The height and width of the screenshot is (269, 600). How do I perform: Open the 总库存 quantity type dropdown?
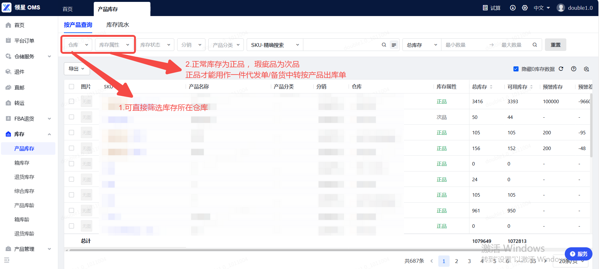[x=422, y=45]
